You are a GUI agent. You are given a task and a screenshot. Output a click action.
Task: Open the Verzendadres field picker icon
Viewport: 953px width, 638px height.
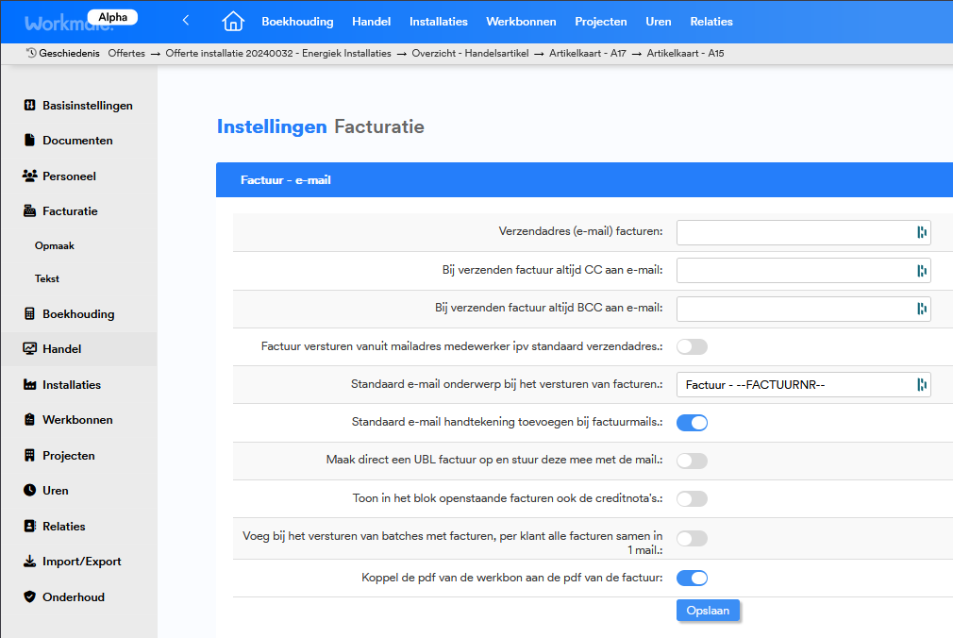[x=921, y=232]
